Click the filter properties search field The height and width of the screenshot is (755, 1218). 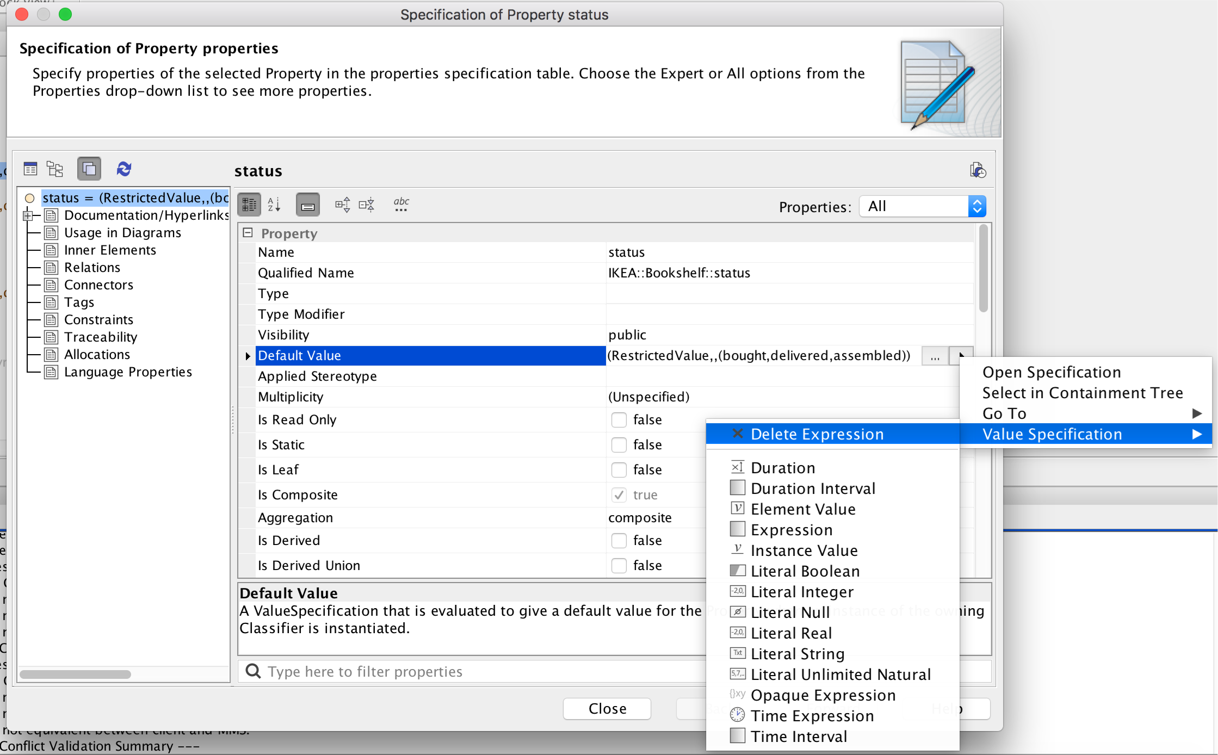[x=471, y=672]
